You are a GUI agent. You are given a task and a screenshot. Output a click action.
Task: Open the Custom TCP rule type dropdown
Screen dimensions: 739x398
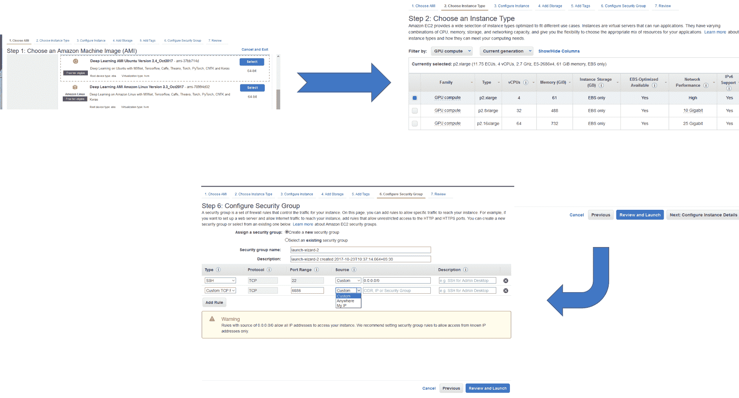pyautogui.click(x=220, y=291)
